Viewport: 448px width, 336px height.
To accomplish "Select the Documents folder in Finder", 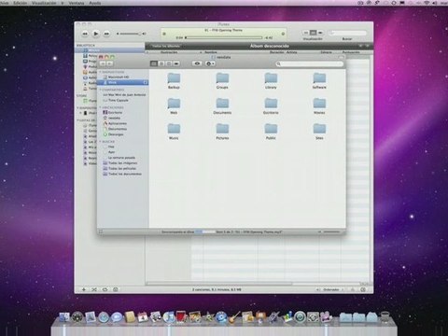I will [x=222, y=105].
